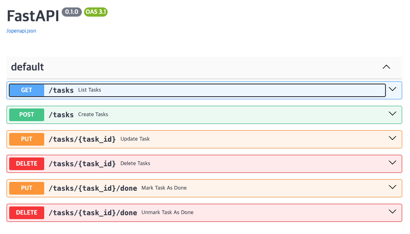Expand the POST /tasks chevron arrow
Image resolution: width=410 pixels, height=234 pixels.
pyautogui.click(x=392, y=114)
